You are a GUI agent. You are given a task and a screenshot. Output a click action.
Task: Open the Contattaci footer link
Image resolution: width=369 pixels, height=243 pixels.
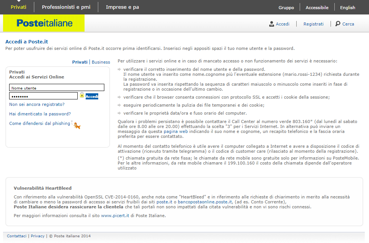(x=17, y=236)
